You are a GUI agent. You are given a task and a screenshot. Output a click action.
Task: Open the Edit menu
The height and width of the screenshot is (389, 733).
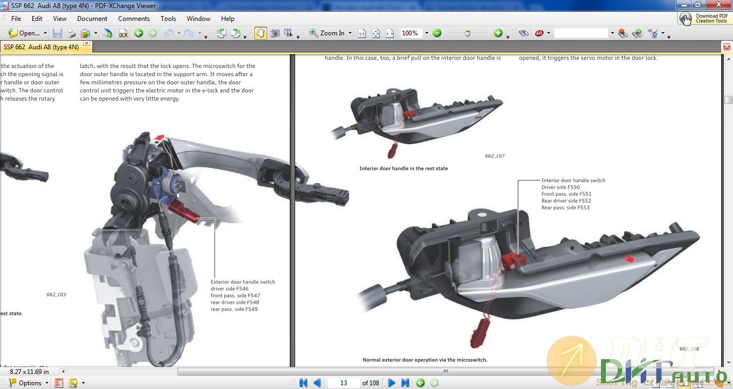(x=37, y=18)
